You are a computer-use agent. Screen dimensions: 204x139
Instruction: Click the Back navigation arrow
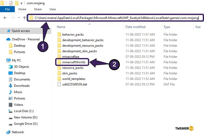click(x=5, y=18)
